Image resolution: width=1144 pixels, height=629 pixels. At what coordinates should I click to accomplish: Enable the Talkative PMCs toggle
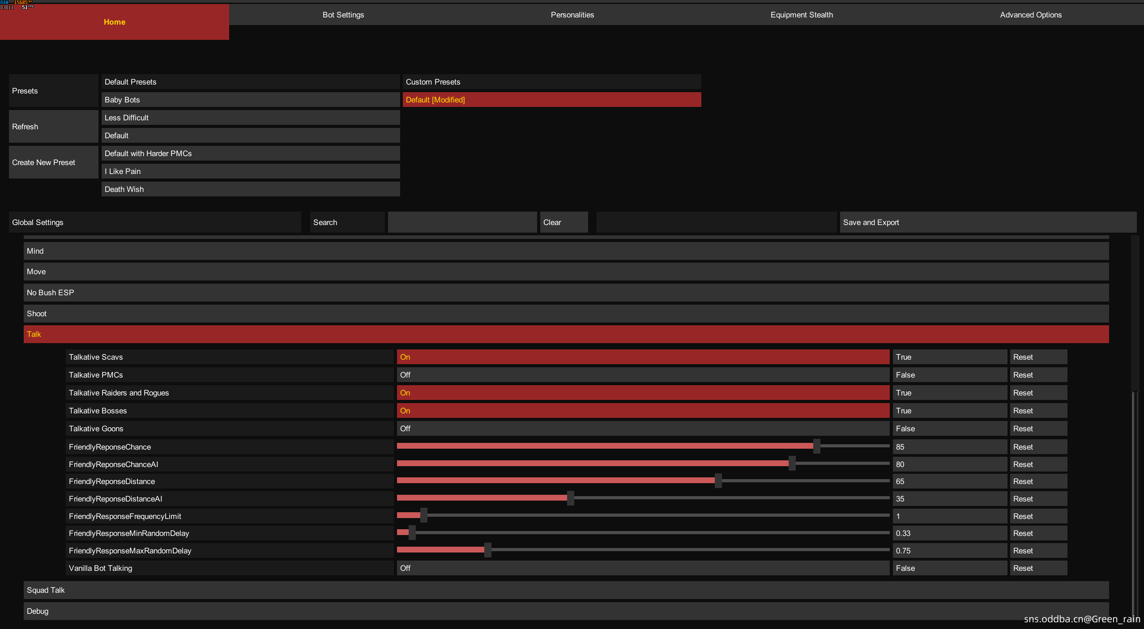pyautogui.click(x=643, y=375)
